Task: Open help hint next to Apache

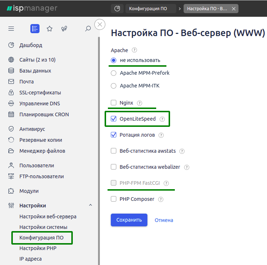Action: (134, 50)
